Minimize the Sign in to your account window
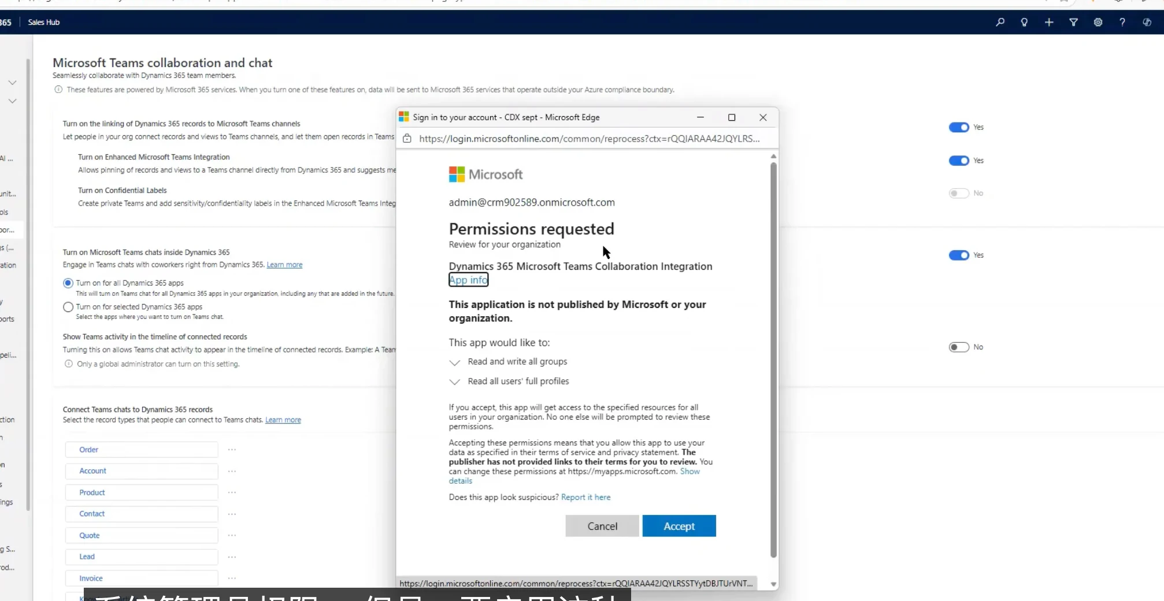 [700, 117]
